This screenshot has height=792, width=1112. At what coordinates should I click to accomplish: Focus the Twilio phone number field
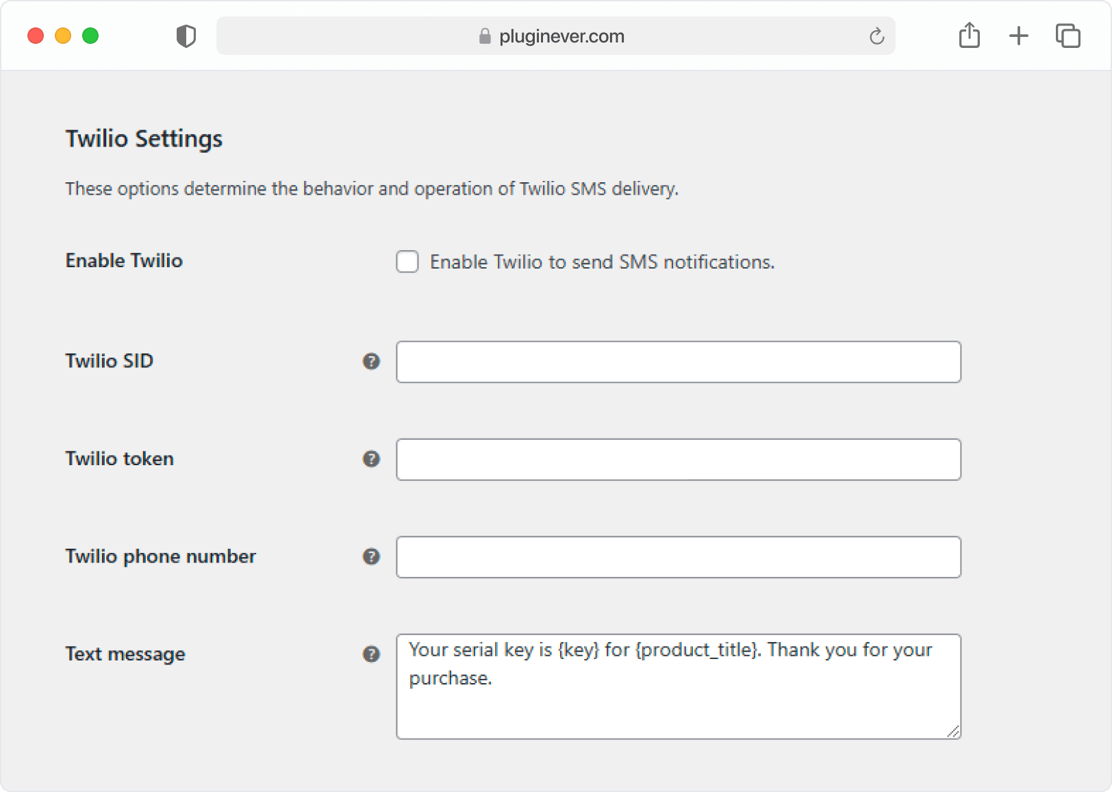point(679,557)
